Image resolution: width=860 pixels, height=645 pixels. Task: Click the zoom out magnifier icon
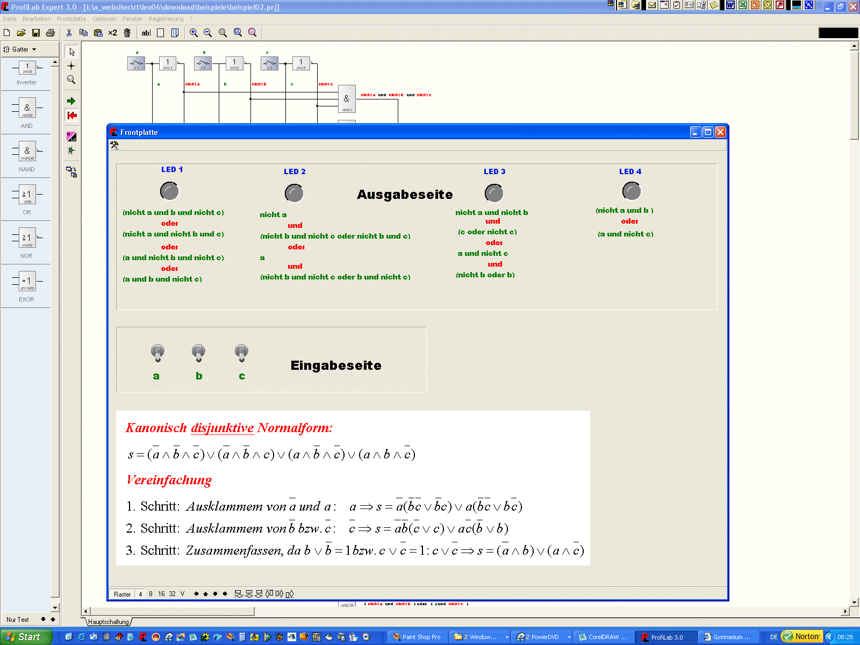pos(208,33)
